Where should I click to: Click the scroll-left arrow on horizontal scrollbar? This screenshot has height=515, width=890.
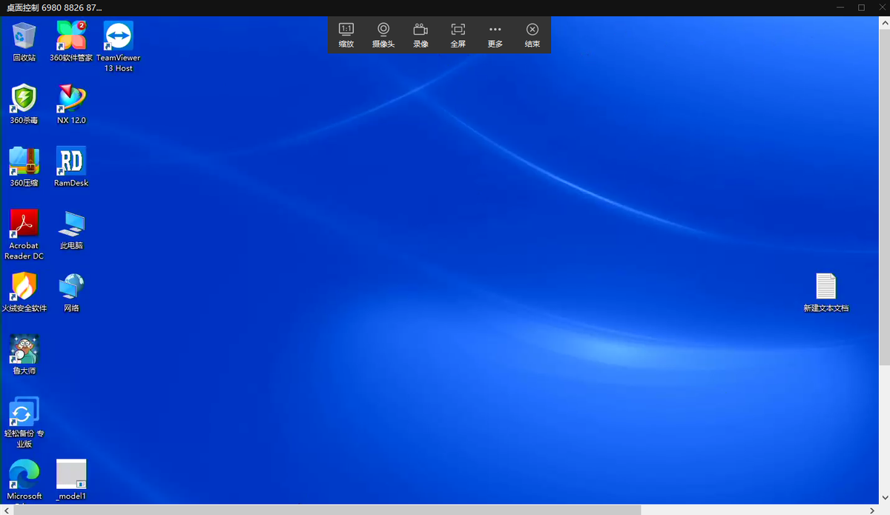5,510
